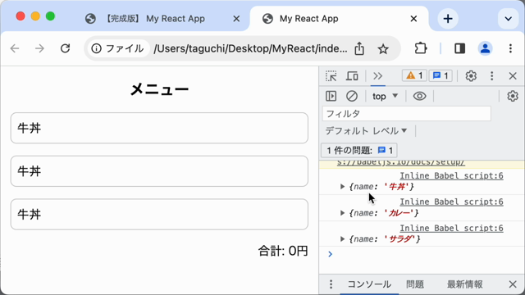Open the drawer three-dot menu
The image size is (525, 295).
point(331,284)
